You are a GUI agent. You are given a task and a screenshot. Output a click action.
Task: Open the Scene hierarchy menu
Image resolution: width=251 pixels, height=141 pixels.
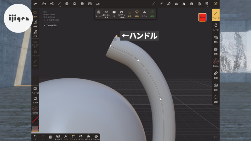point(52,4)
